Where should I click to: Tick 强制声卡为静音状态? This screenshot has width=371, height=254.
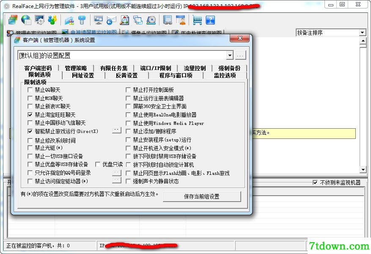128,181
